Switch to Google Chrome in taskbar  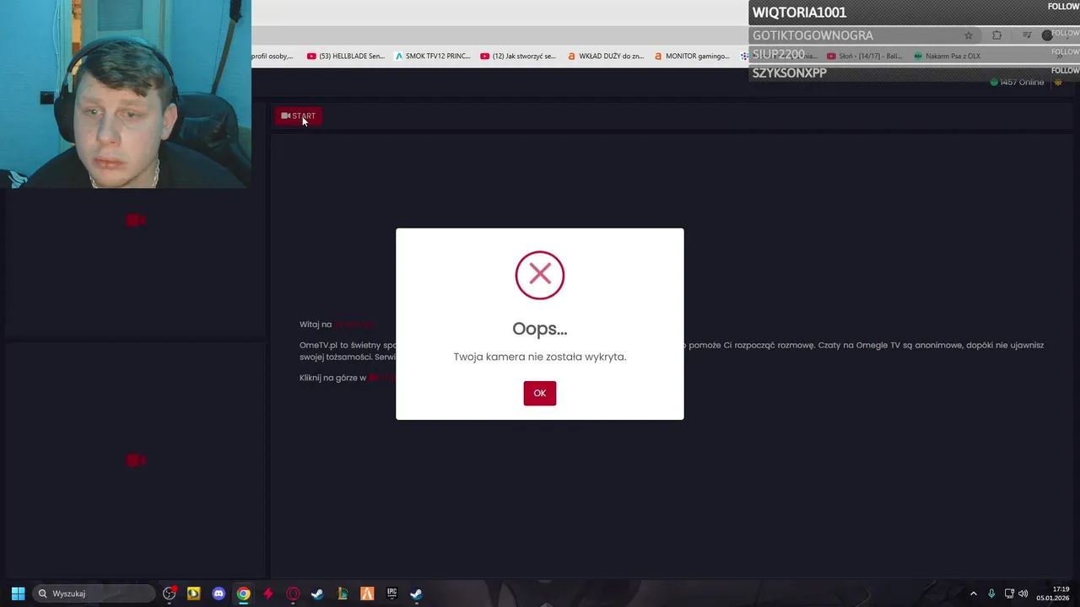point(243,594)
